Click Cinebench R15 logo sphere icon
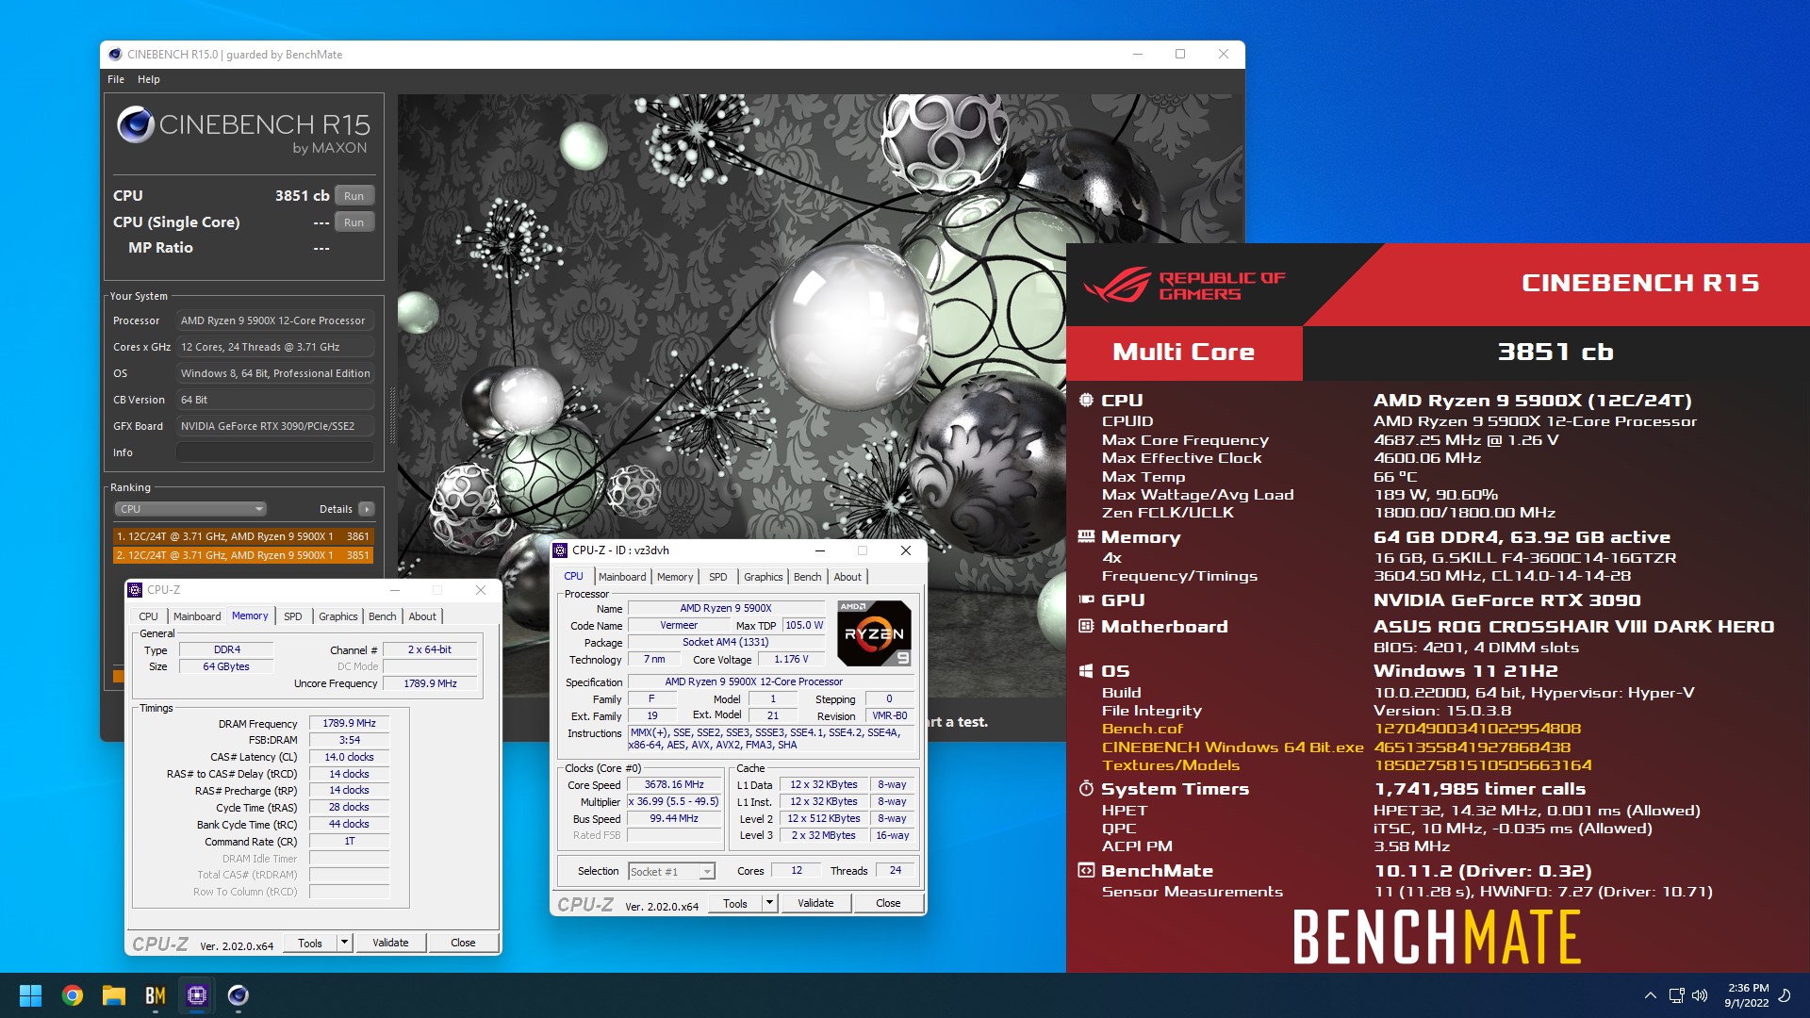The width and height of the screenshot is (1810, 1018). pos(136,124)
